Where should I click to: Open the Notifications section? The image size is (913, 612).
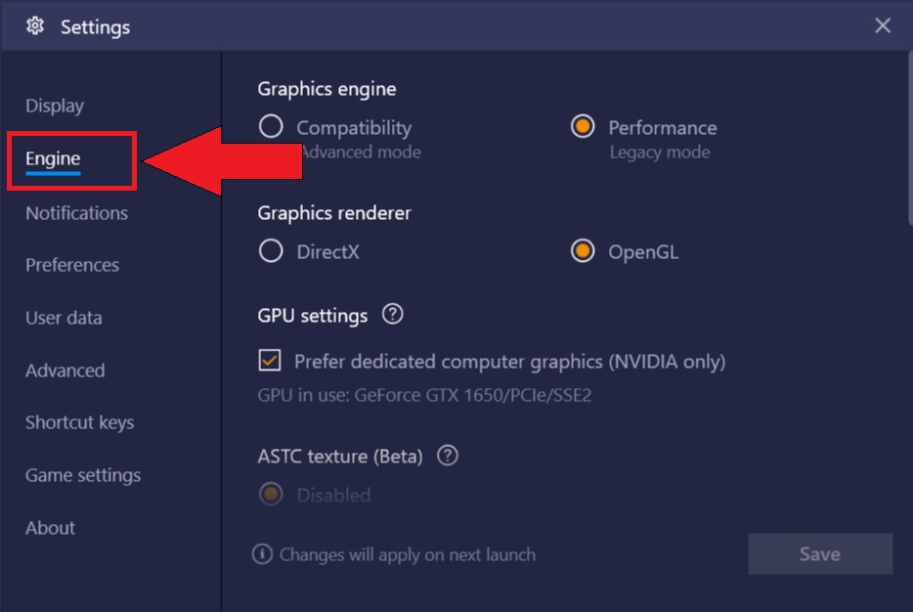point(77,213)
